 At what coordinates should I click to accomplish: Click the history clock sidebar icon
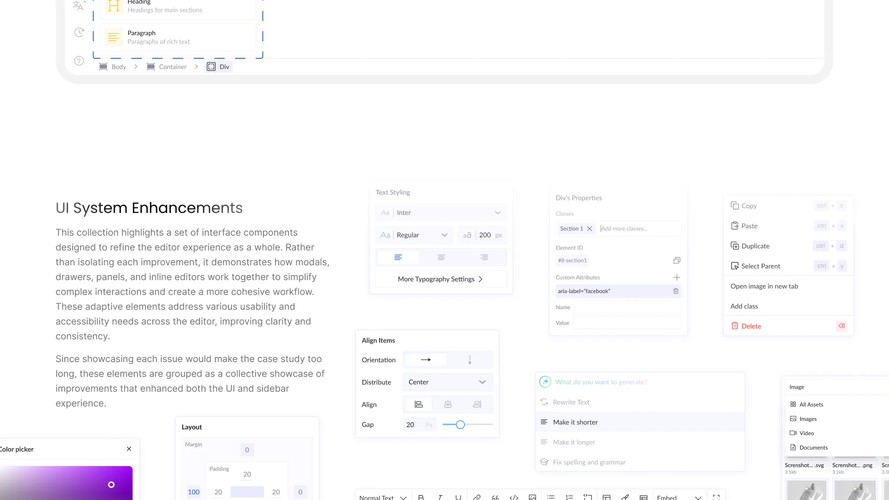(x=79, y=32)
